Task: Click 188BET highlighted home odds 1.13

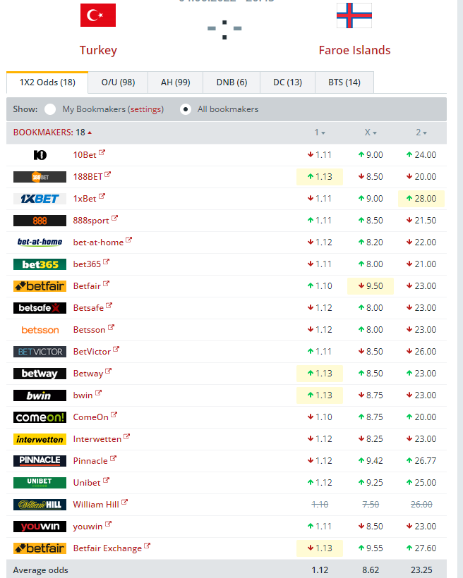Action: click(320, 177)
